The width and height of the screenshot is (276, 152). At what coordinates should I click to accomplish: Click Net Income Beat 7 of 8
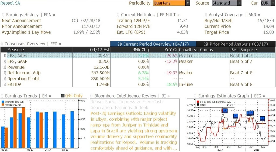pos(241,73)
